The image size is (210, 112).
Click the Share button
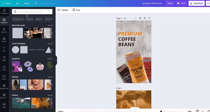click(x=170, y=3)
